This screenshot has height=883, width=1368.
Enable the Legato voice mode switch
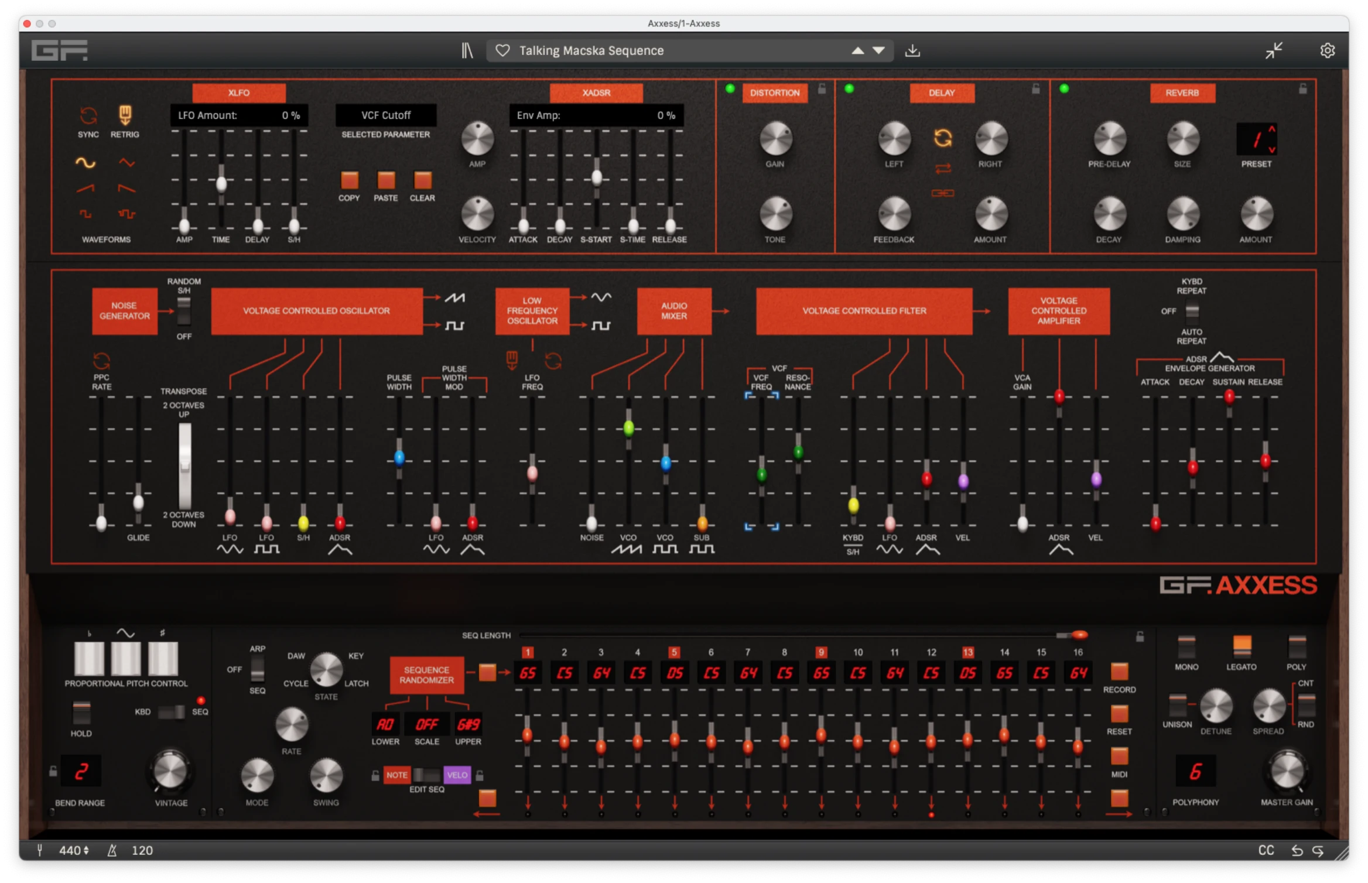1242,647
